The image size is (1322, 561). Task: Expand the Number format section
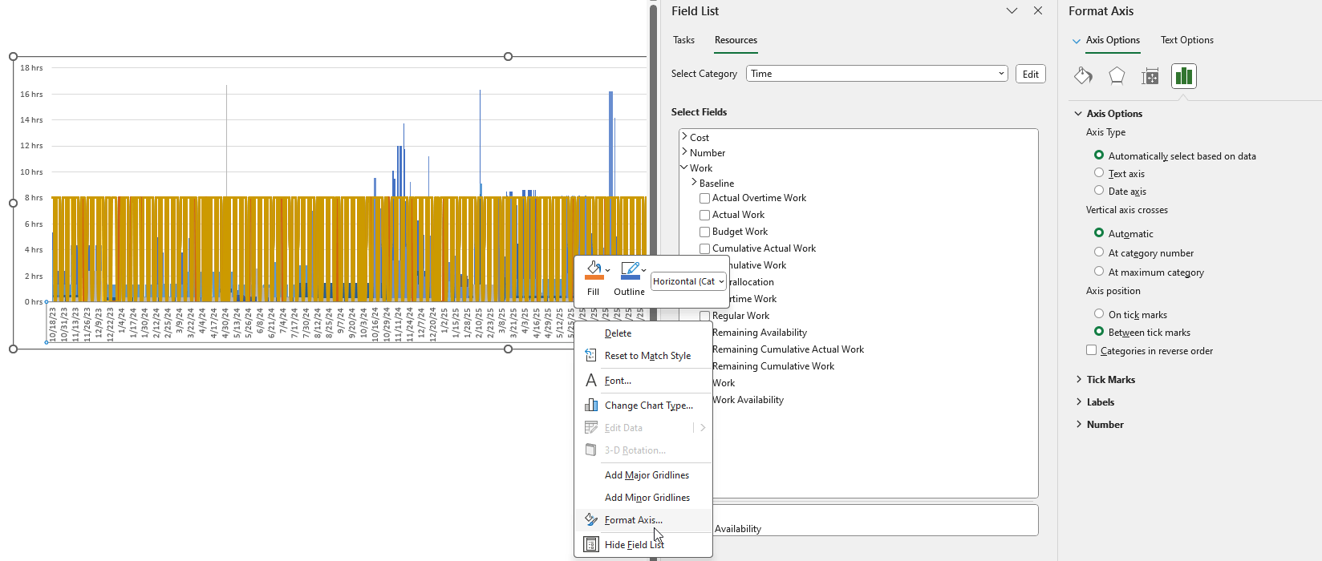1079,425
